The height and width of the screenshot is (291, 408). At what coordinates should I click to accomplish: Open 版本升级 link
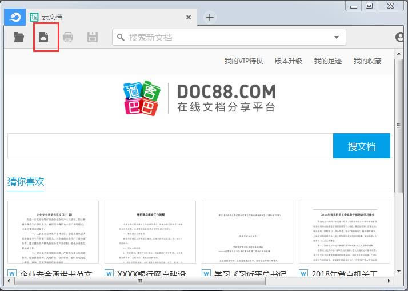[x=289, y=61]
